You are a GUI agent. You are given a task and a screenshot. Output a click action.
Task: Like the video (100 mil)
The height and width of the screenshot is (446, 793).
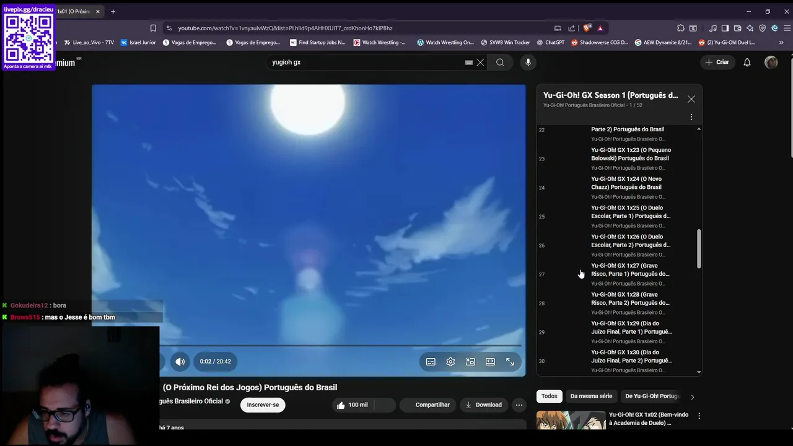(352, 405)
